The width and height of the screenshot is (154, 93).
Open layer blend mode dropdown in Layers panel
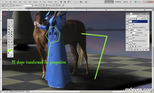click(x=132, y=16)
